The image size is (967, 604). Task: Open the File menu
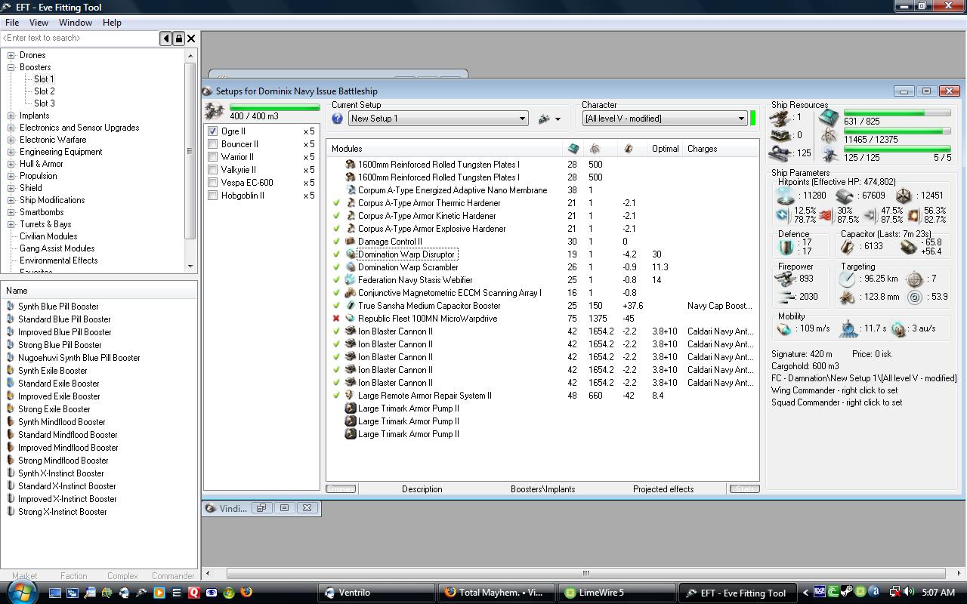point(12,23)
